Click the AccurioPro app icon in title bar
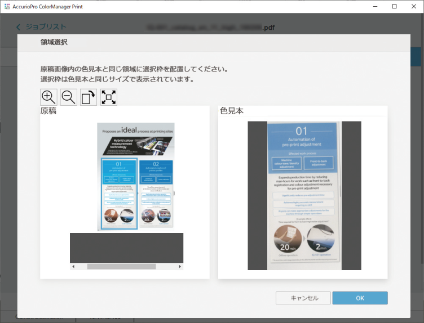 (x=6, y=6)
